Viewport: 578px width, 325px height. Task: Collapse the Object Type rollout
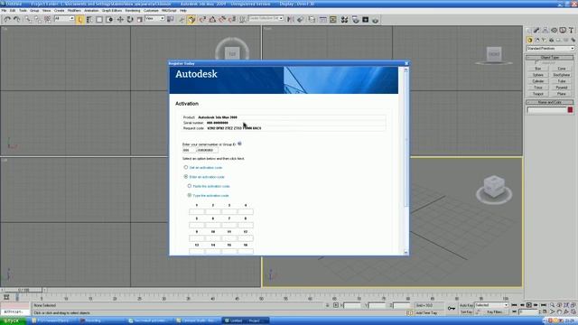[x=550, y=58]
